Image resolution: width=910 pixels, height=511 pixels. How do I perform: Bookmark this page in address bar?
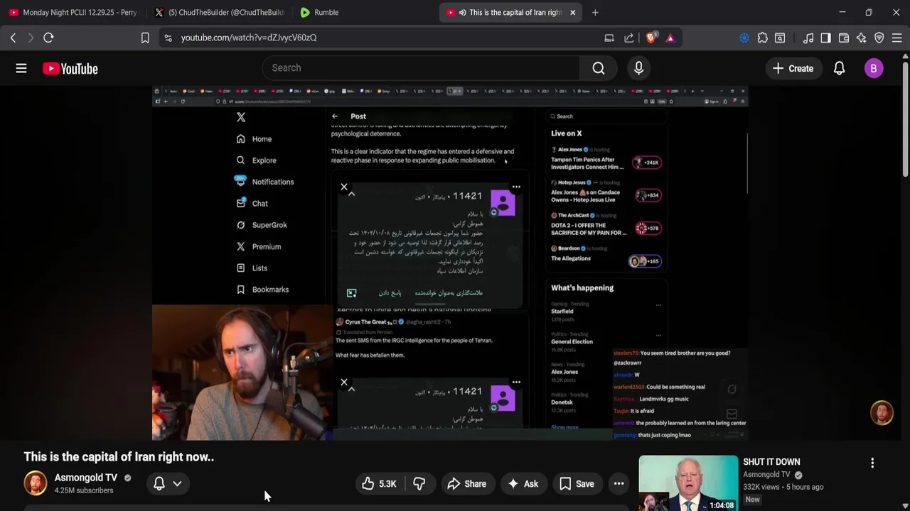[x=145, y=38]
